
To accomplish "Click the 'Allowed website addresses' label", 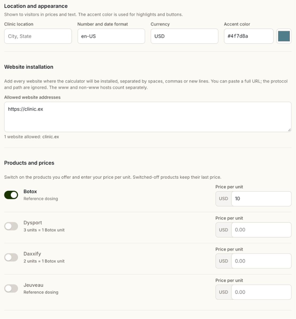I will pos(32,97).
